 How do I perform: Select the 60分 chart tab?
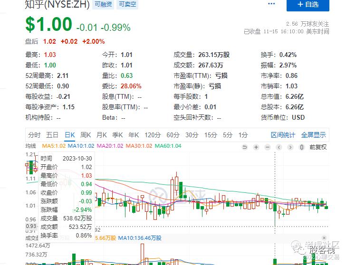[173, 135]
